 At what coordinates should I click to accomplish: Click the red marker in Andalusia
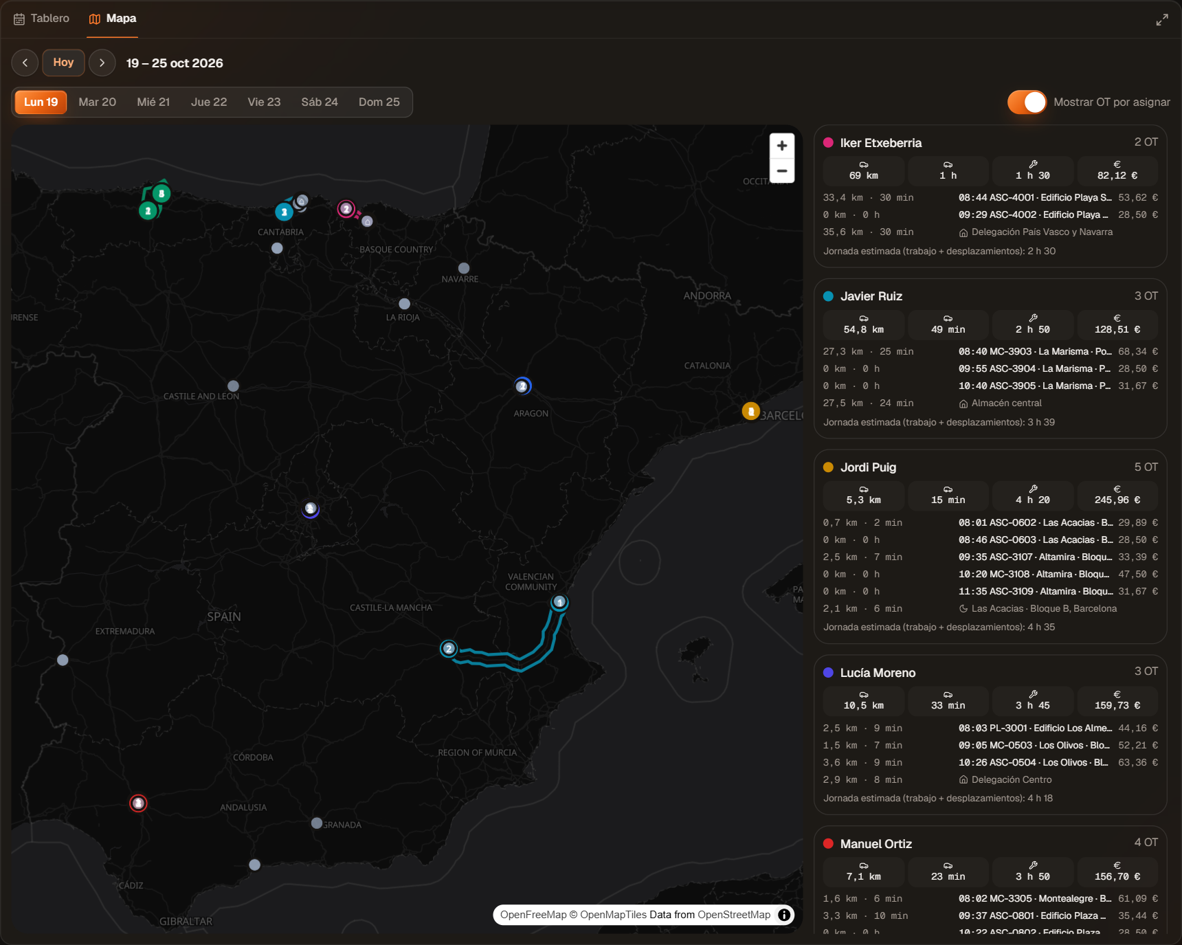click(138, 803)
